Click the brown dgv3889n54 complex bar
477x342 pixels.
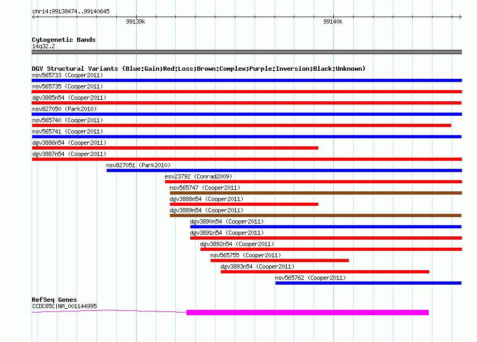click(316, 215)
